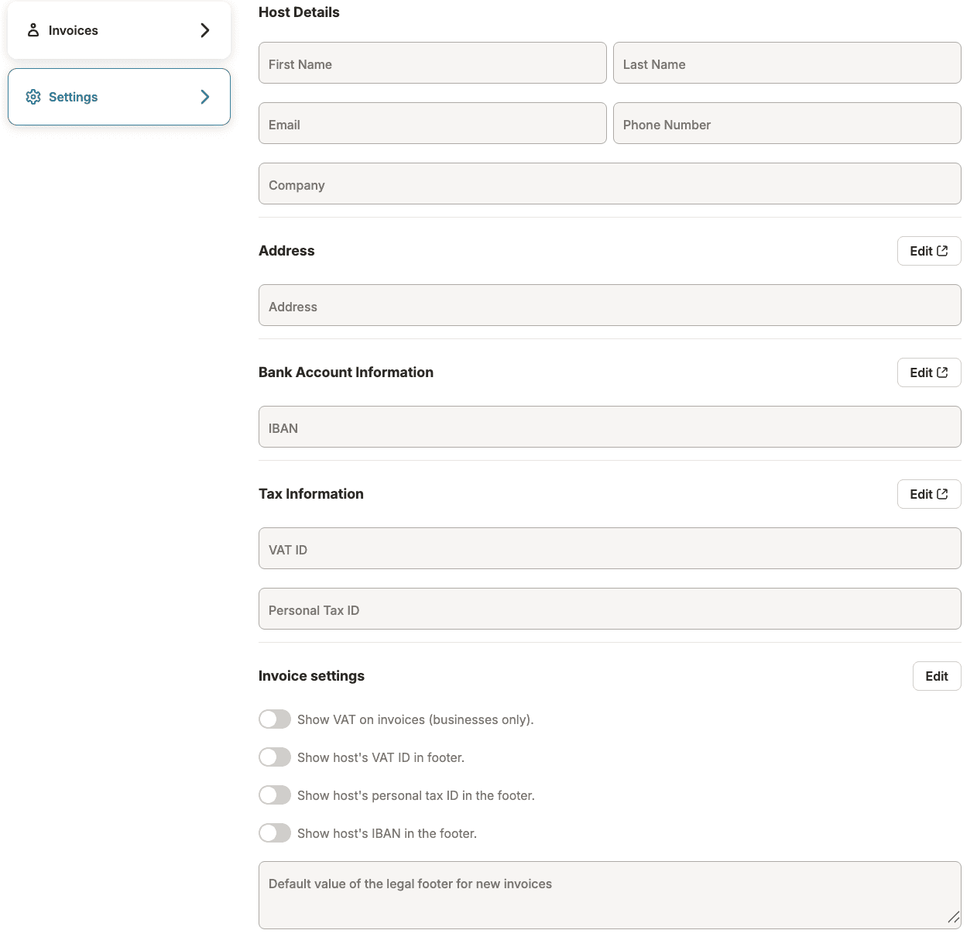977x937 pixels.
Task: Click external link icon in Tax Information Edit
Action: pyautogui.click(x=942, y=494)
